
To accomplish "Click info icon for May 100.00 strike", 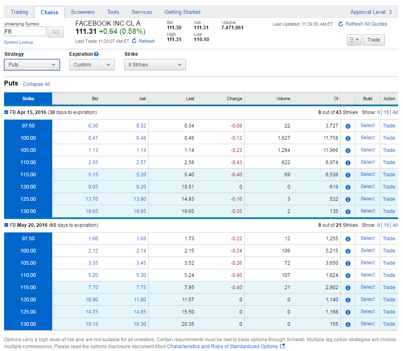I will tap(348, 251).
